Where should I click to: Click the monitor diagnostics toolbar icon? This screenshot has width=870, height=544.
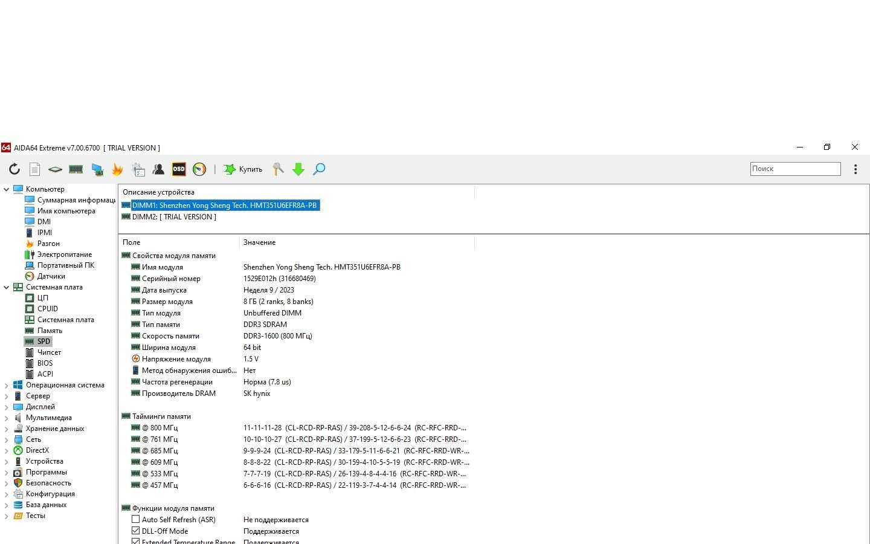(x=97, y=169)
